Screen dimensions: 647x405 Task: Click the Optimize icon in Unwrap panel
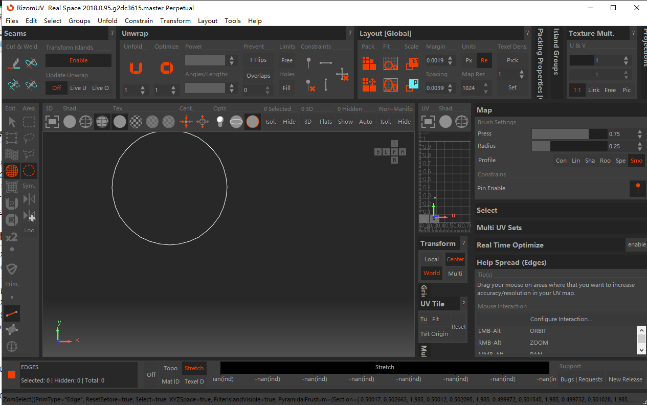tap(166, 67)
